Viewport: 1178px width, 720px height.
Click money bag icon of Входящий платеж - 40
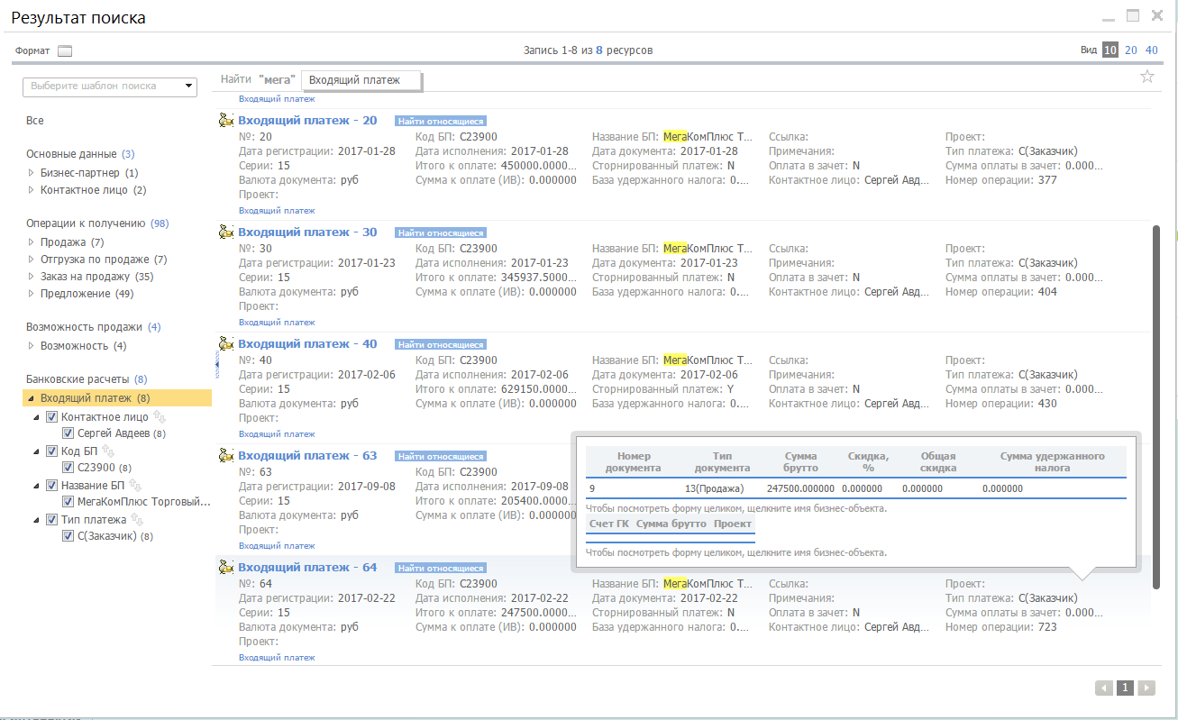tap(226, 344)
